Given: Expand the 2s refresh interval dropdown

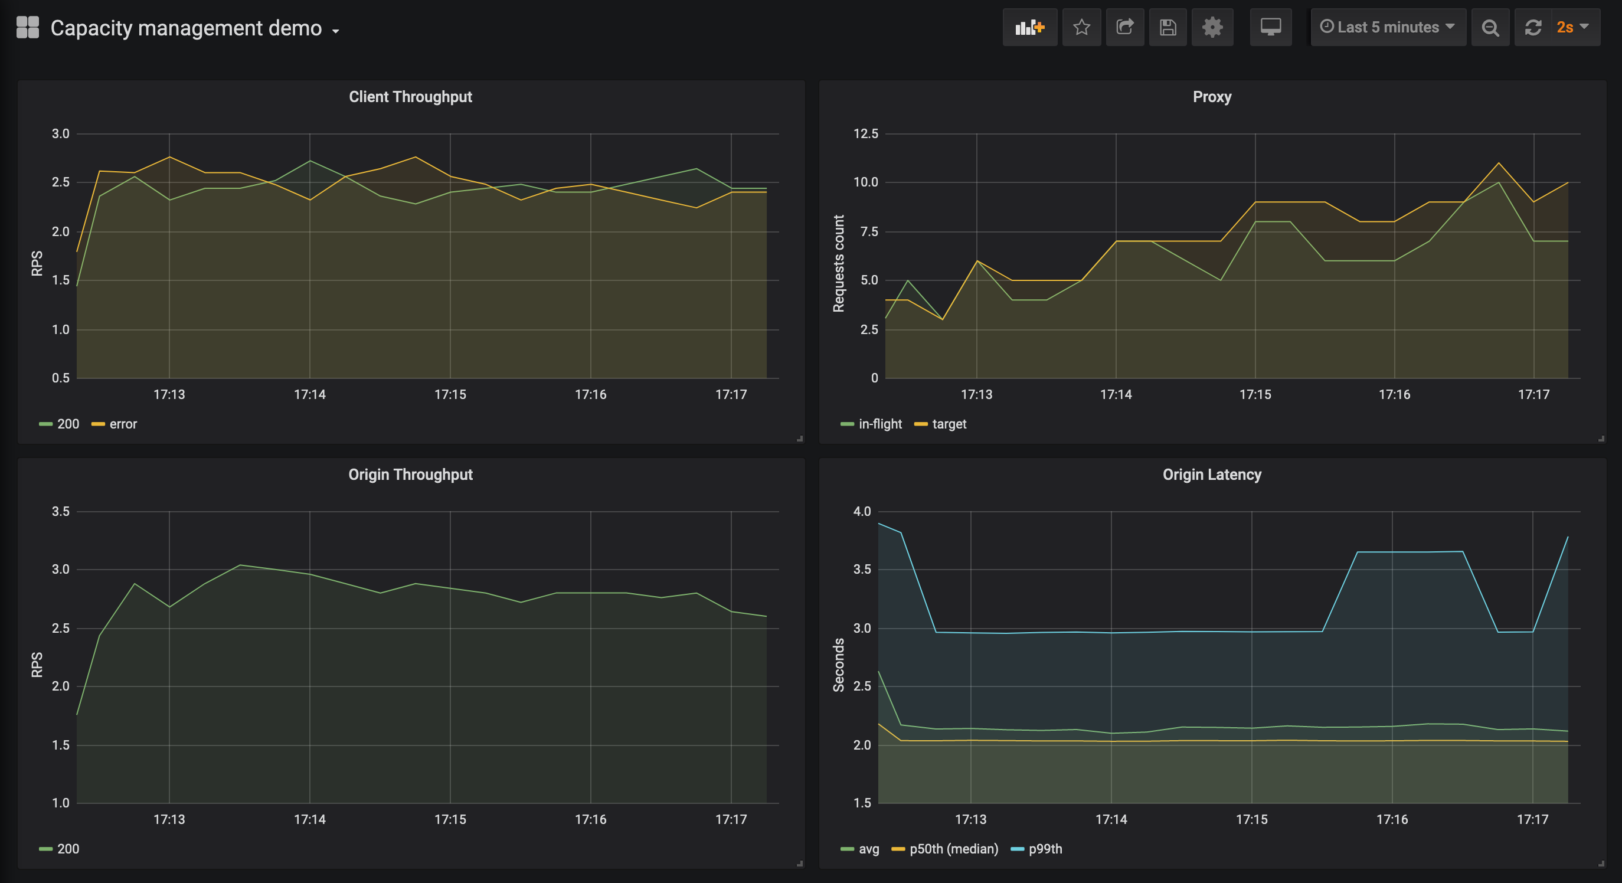Looking at the screenshot, I should [x=1572, y=27].
